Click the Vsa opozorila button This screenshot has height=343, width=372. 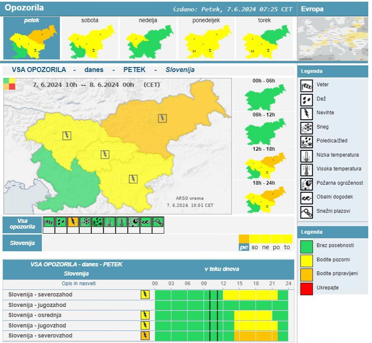pos(22,225)
